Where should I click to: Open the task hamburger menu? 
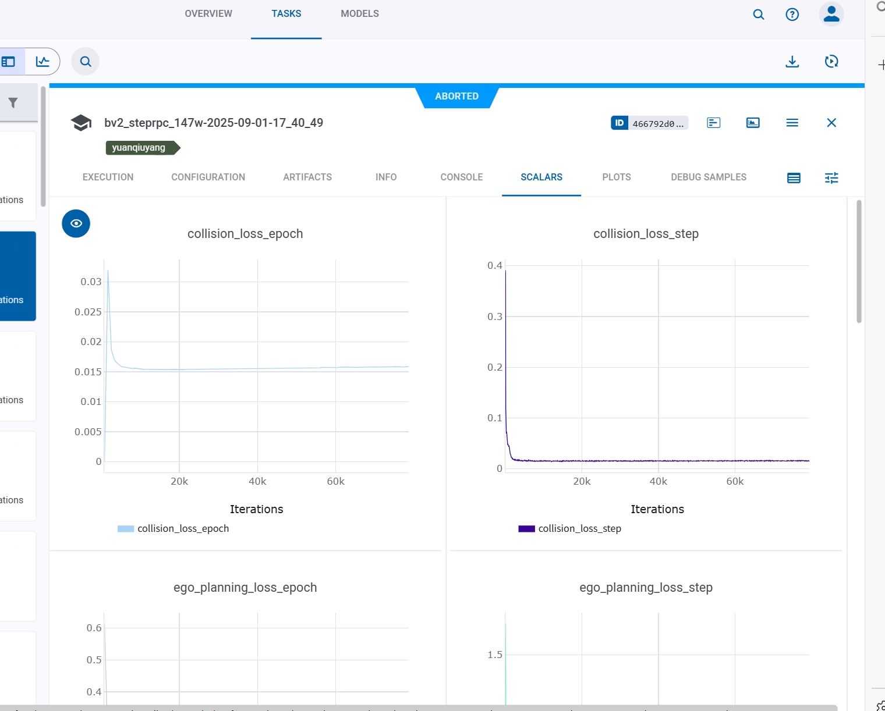tap(792, 123)
